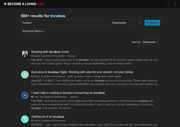Image resolution: width=180 pixels, height=127 pixels.
Task: Open I need help making a decision topic
Action: pyautogui.click(x=68, y=93)
